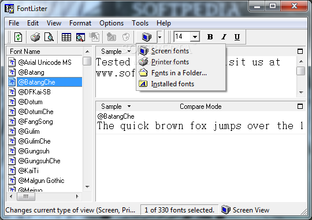Click upper sample pane scroll up arrow
Screen dimensions: 312x220
pos(301,61)
